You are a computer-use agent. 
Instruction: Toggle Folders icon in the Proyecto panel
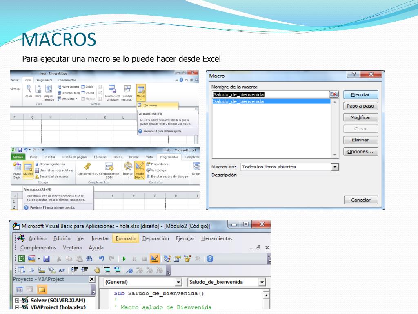click(42, 289)
